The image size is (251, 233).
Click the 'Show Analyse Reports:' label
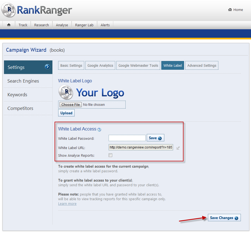tap(76, 155)
